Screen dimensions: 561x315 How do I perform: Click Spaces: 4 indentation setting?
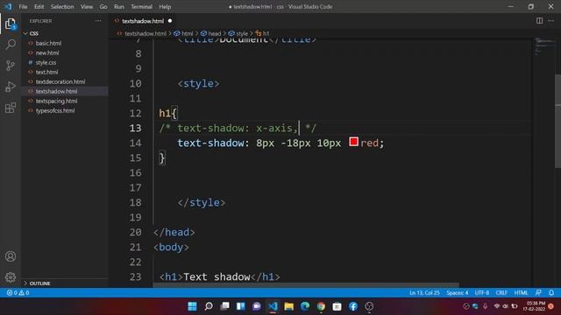coord(458,292)
